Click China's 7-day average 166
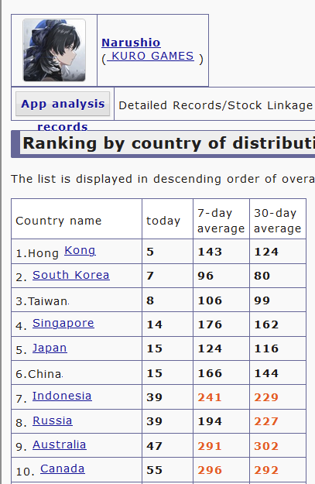315x484 pixels. tap(210, 373)
